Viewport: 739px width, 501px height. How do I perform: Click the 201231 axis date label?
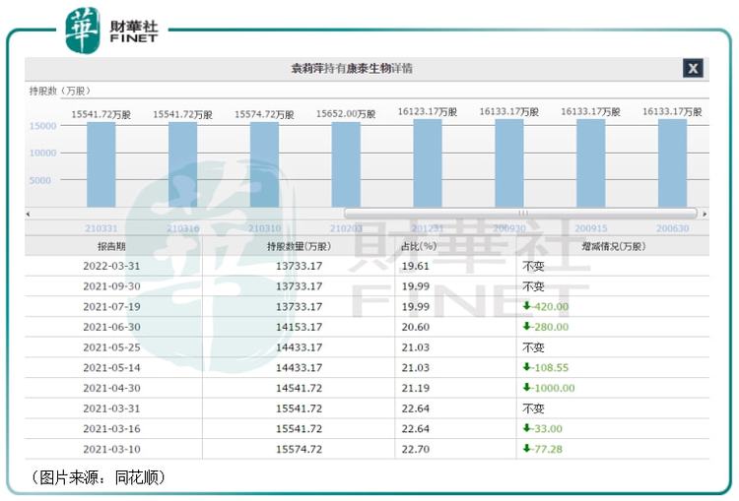428,228
